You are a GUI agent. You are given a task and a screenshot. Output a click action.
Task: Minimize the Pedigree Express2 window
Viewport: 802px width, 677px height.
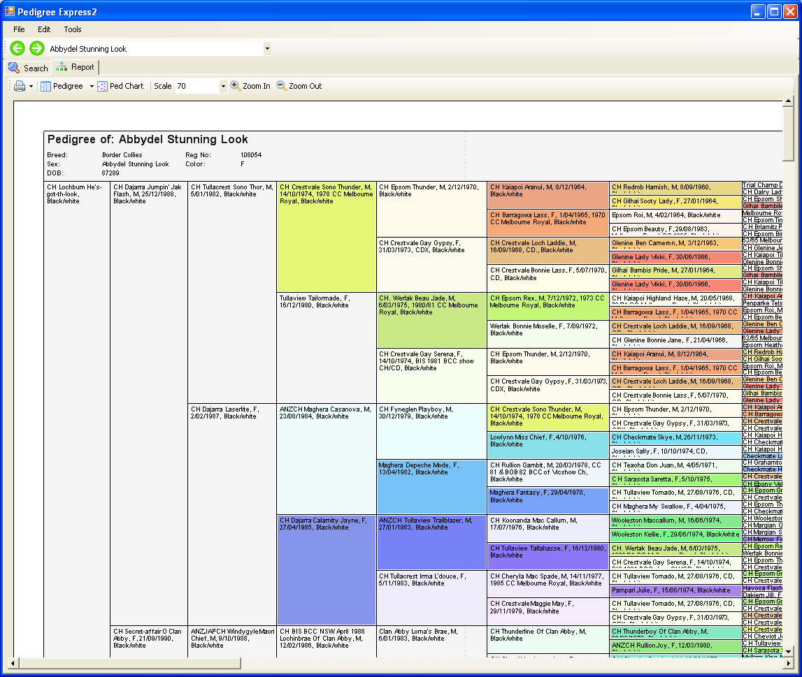point(758,11)
